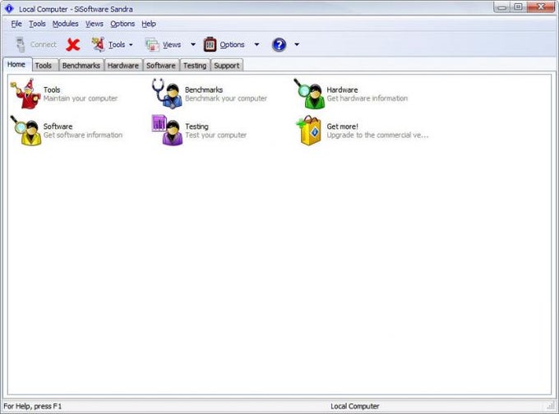Screen dimensions: 559x414
Task: Switch to the Tools tab
Action: pos(44,66)
